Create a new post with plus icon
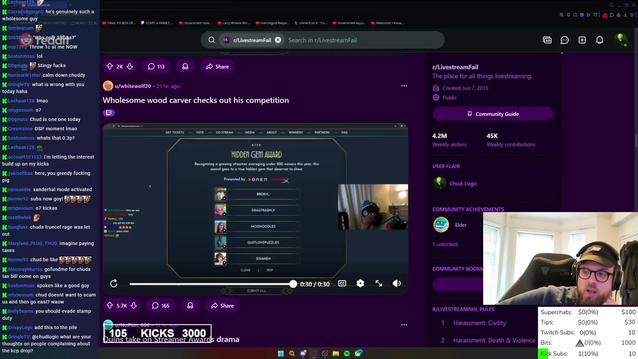The height and width of the screenshot is (359, 638). (x=582, y=40)
